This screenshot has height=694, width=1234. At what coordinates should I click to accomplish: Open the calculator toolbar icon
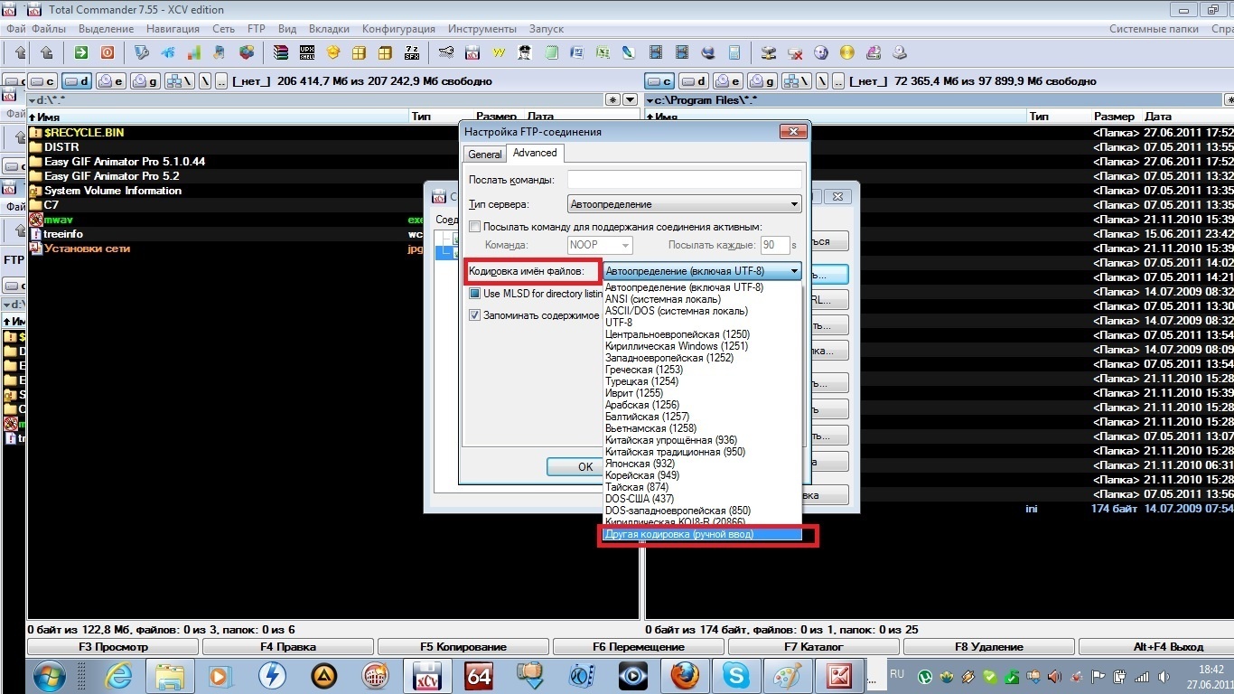734,52
